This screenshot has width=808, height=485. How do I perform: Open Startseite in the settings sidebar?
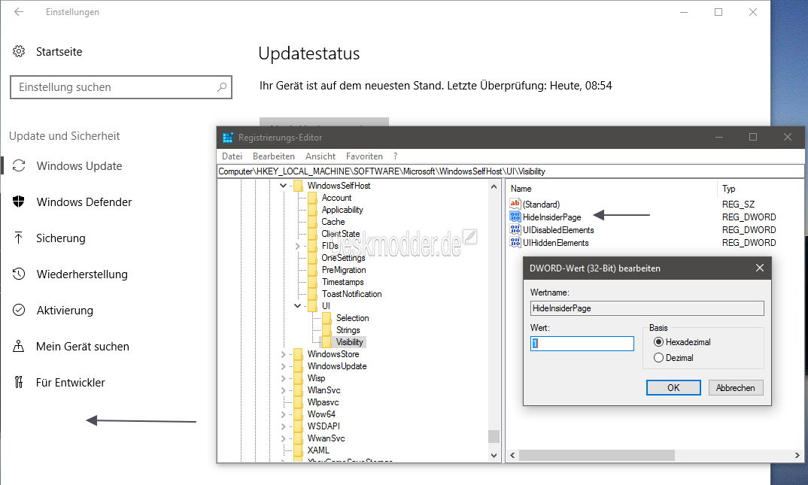tap(59, 51)
